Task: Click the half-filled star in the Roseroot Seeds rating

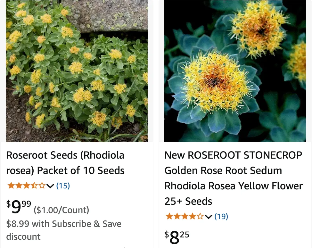Action: point(34,186)
